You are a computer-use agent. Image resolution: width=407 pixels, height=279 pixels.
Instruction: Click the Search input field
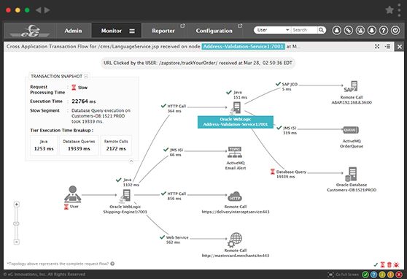tap(304, 30)
